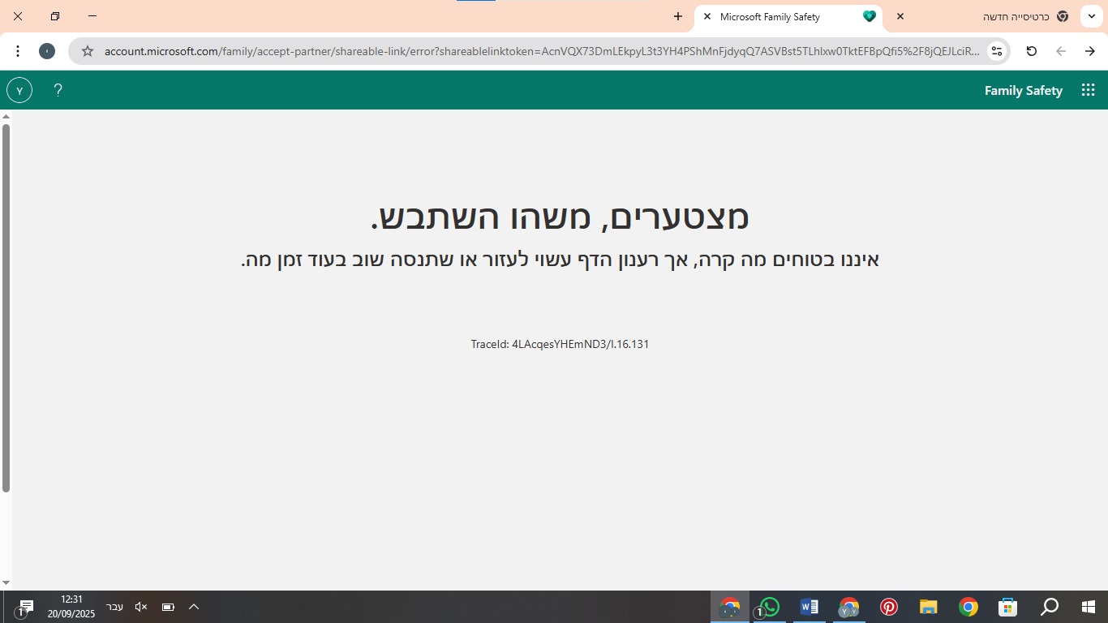The height and width of the screenshot is (623, 1108).
Task: Click the page scrollbar down arrow
Action: 6,583
